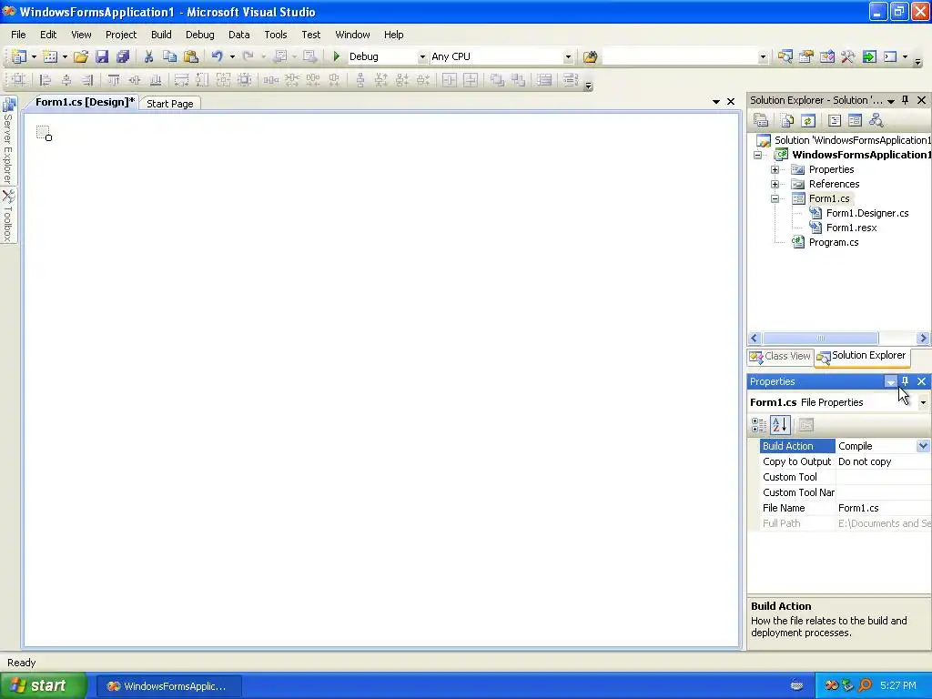Save Form1.cs with the Save icon

coord(102,56)
